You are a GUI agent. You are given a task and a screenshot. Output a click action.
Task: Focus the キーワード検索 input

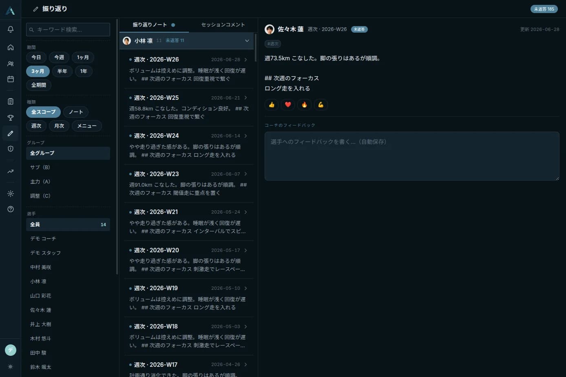68,30
